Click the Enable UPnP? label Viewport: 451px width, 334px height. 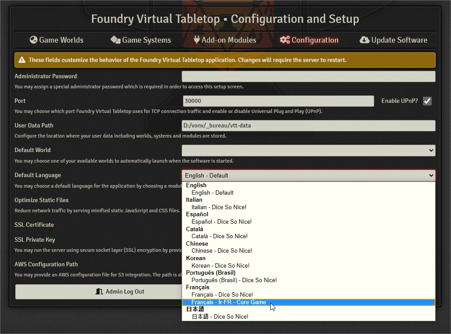point(400,101)
